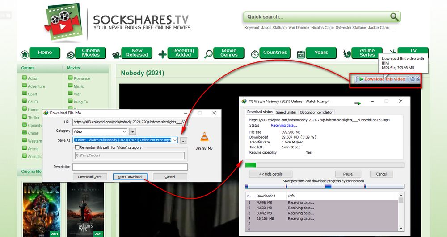This screenshot has width=447, height=237.
Task: Close the IDM Download this video bar
Action: click(417, 79)
